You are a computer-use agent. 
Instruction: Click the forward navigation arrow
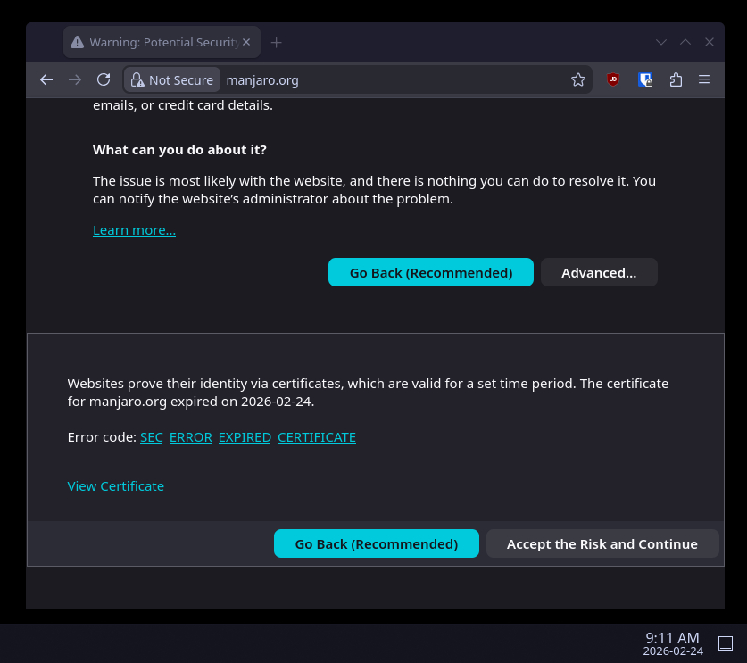pos(75,79)
